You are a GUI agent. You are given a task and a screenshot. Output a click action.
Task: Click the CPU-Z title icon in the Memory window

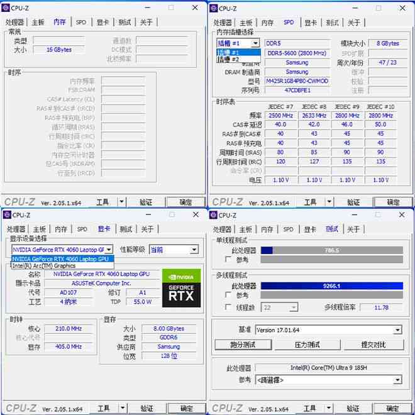coord(6,8)
